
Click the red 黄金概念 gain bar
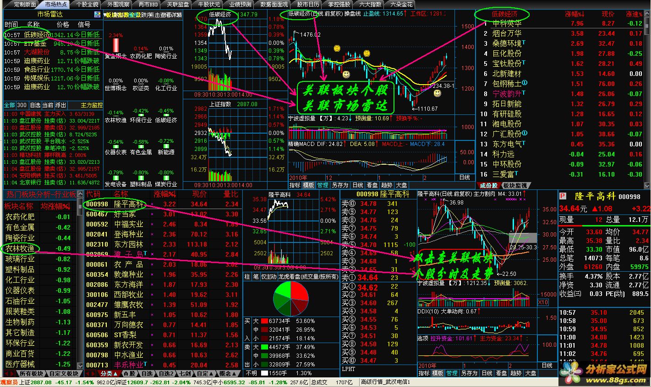(x=116, y=45)
